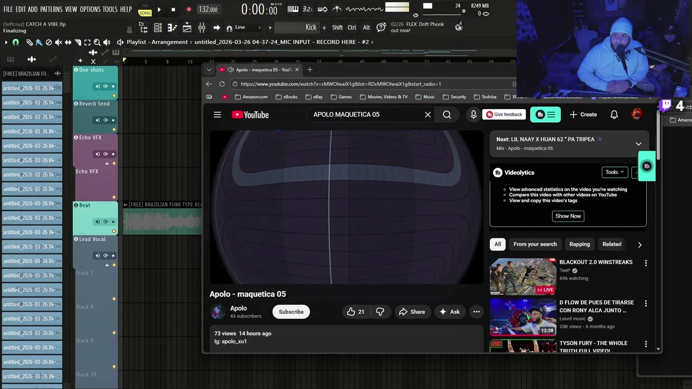Open the playlist options menu arrow

pos(6,42)
